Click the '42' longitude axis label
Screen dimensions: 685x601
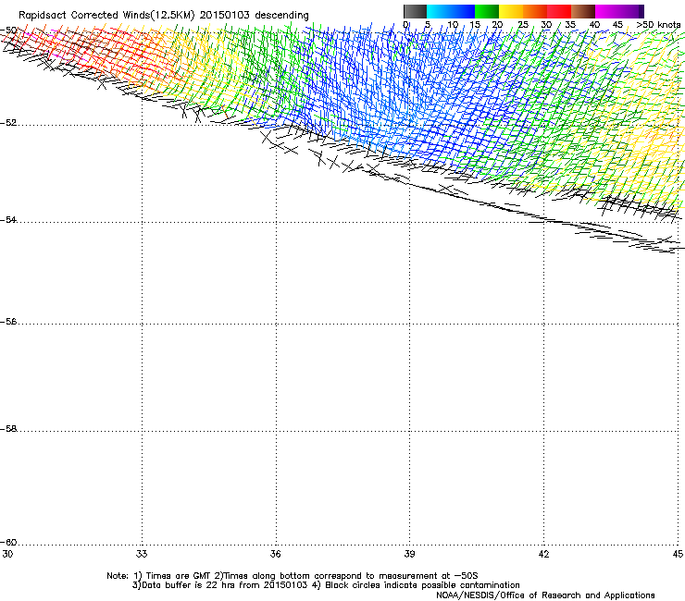543,554
